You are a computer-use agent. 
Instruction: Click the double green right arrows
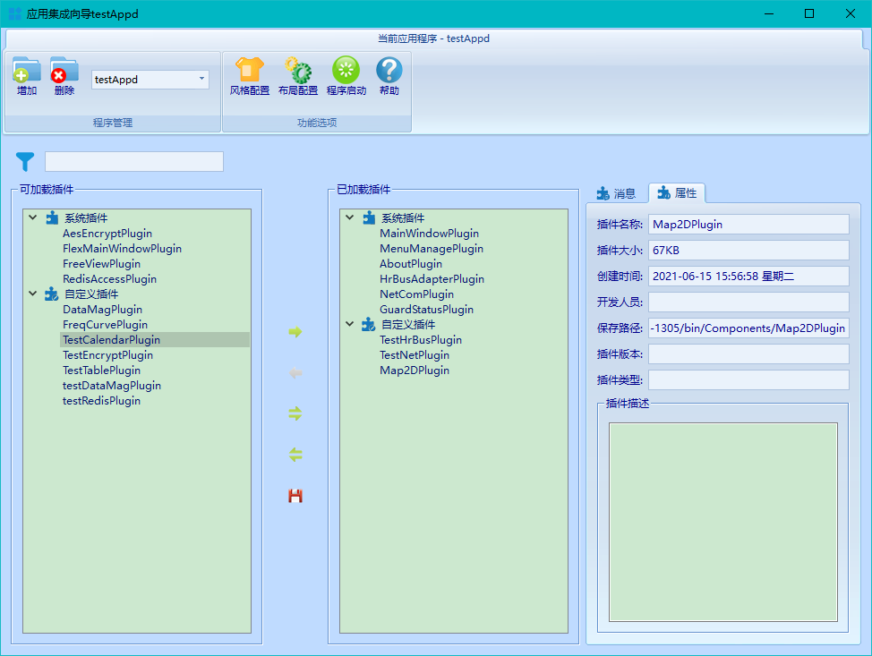295,413
